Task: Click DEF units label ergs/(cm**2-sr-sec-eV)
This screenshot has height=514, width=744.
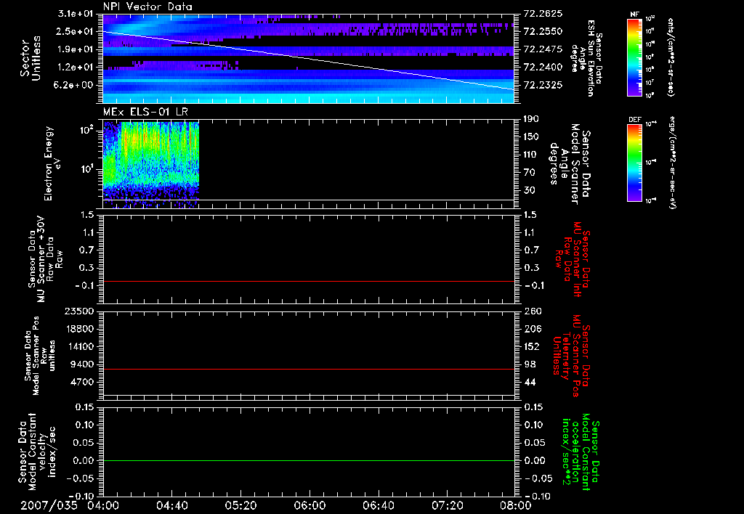Action: pos(672,162)
